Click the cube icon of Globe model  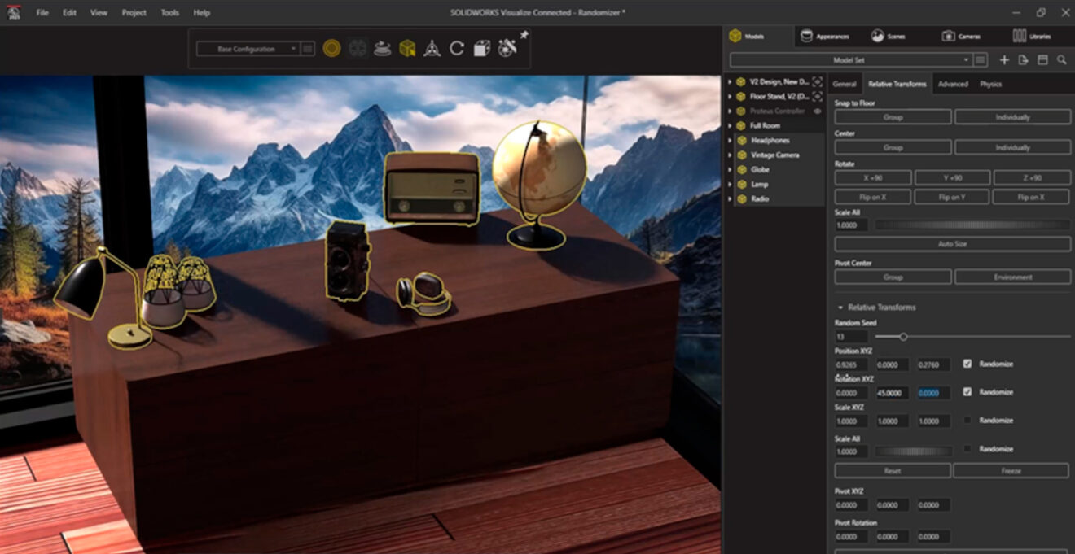pyautogui.click(x=741, y=169)
